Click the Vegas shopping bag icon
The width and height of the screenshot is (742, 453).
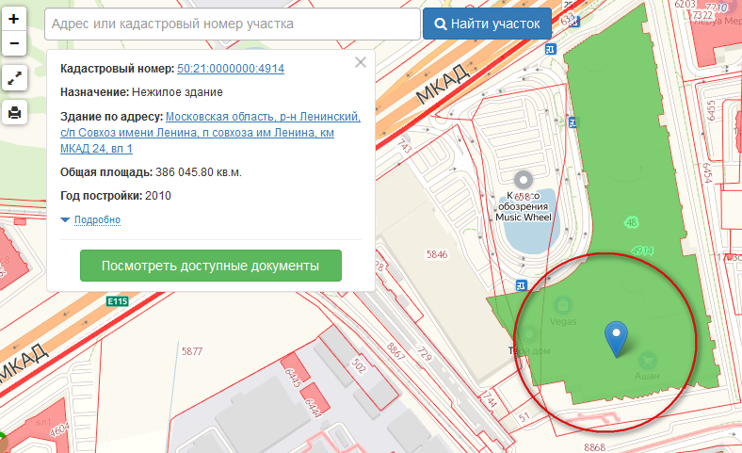(x=563, y=304)
